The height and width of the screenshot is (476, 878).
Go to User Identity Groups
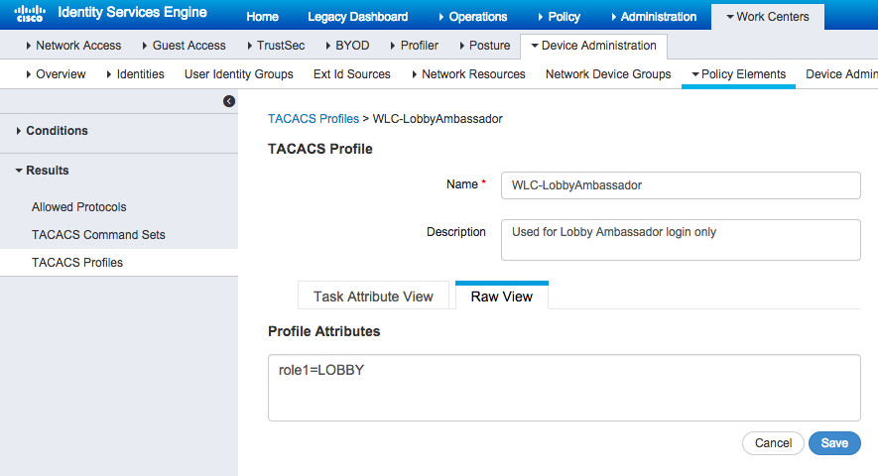coord(239,74)
